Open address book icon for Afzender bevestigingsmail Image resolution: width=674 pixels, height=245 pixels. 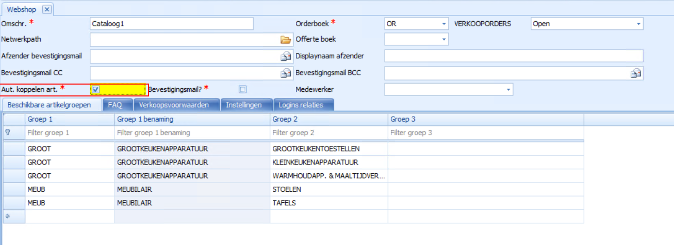coord(285,56)
